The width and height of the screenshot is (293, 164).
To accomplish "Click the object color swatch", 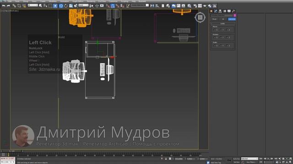I will click(235, 15).
